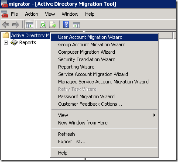Click the disabled Retry Task Wizard entry
Image resolution: width=178 pixels, height=162 pixels.
click(104, 89)
